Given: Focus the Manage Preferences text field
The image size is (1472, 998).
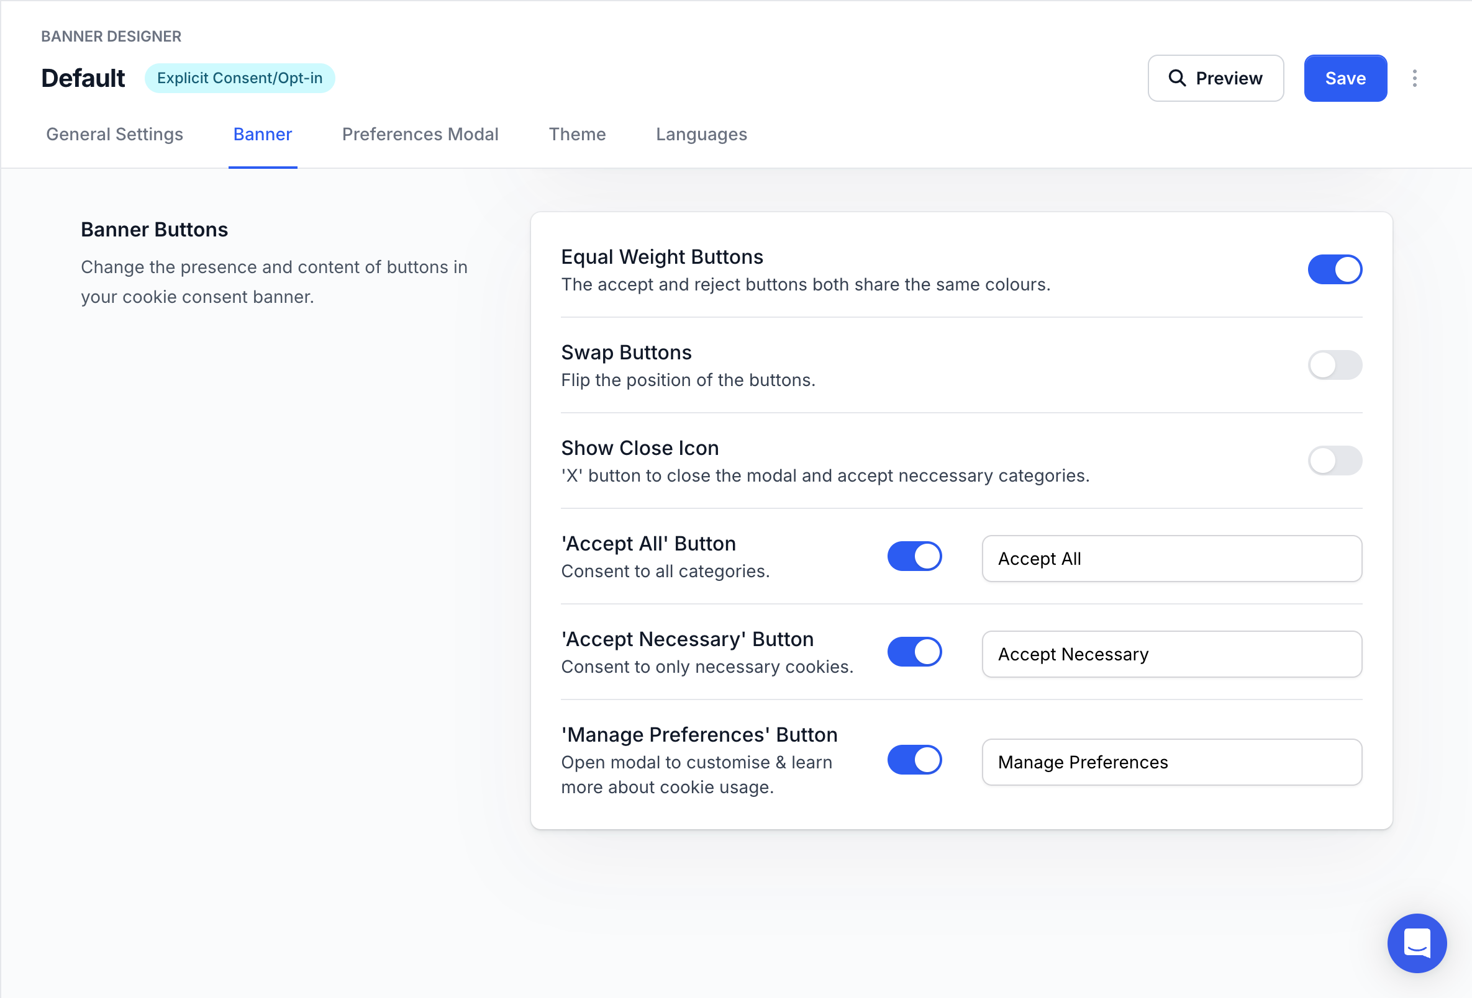Looking at the screenshot, I should coord(1172,763).
